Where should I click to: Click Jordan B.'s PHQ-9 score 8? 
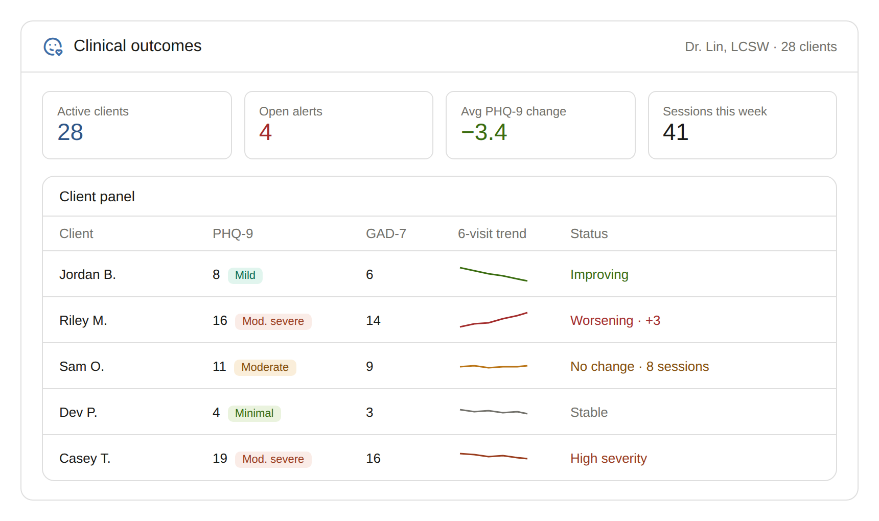tap(216, 274)
